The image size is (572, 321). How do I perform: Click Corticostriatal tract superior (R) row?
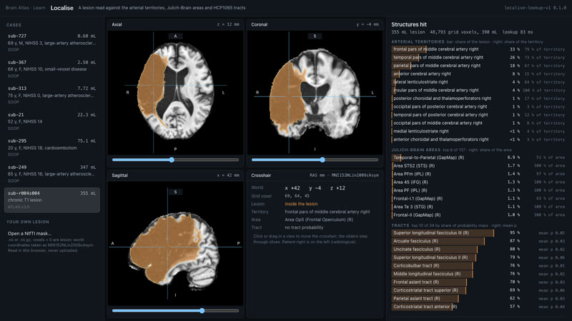coord(478,290)
